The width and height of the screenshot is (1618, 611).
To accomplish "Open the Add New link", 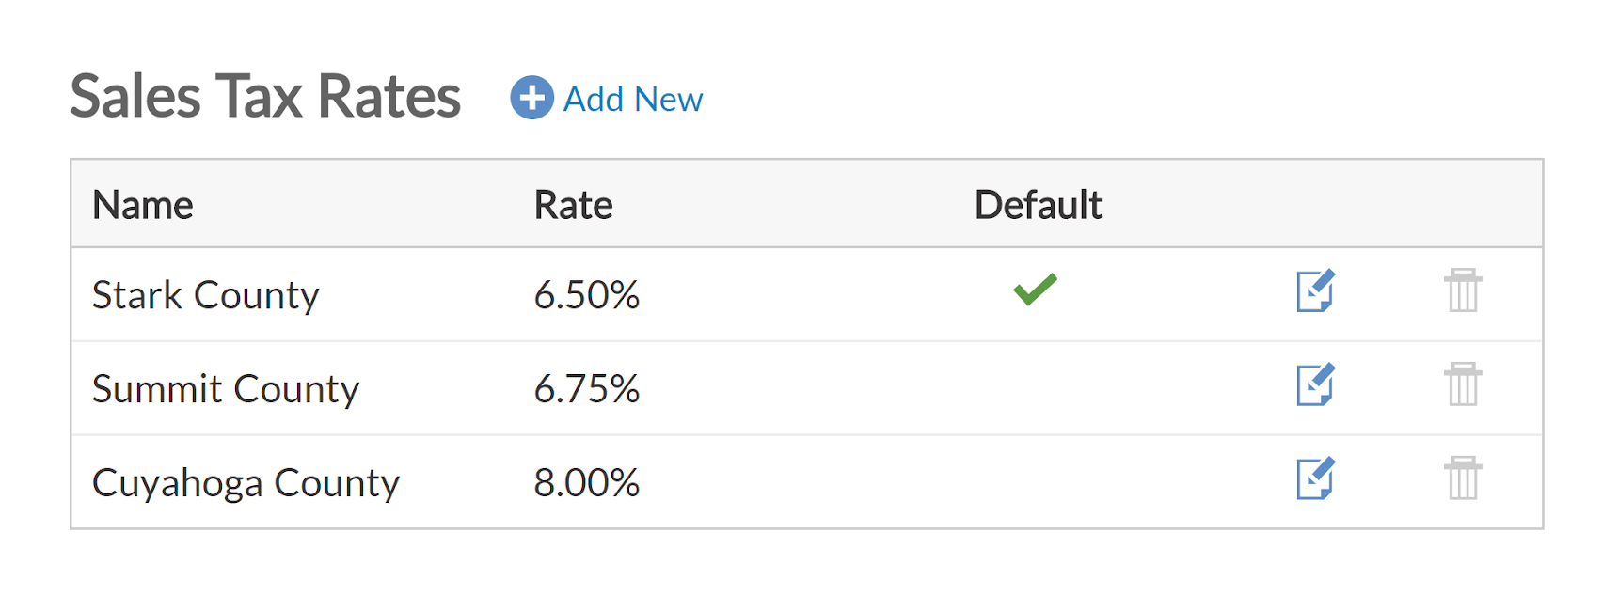I will click(632, 99).
